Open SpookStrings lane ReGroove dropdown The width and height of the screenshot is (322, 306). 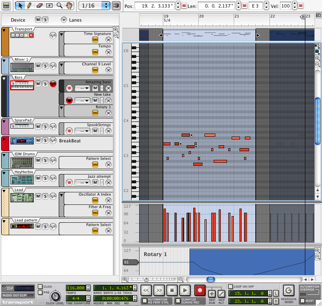point(82,131)
